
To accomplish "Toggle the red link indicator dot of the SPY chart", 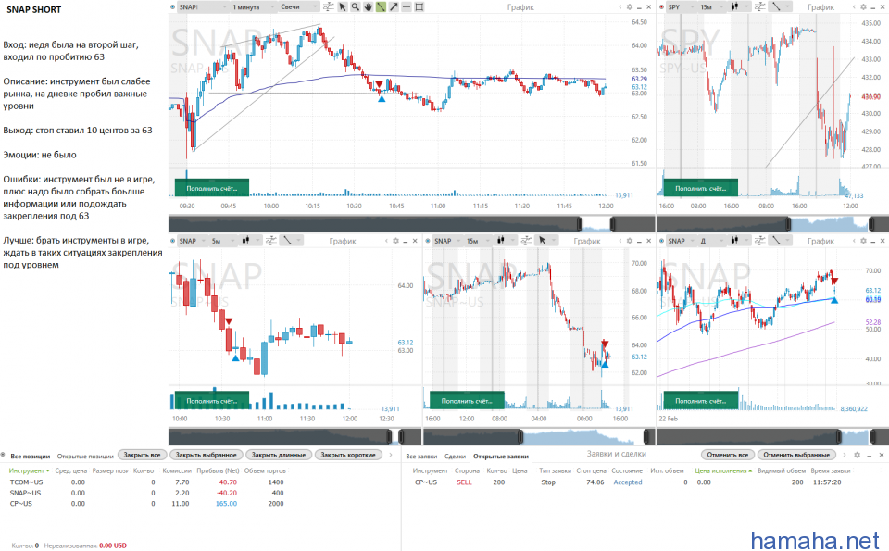I will (661, 6).
